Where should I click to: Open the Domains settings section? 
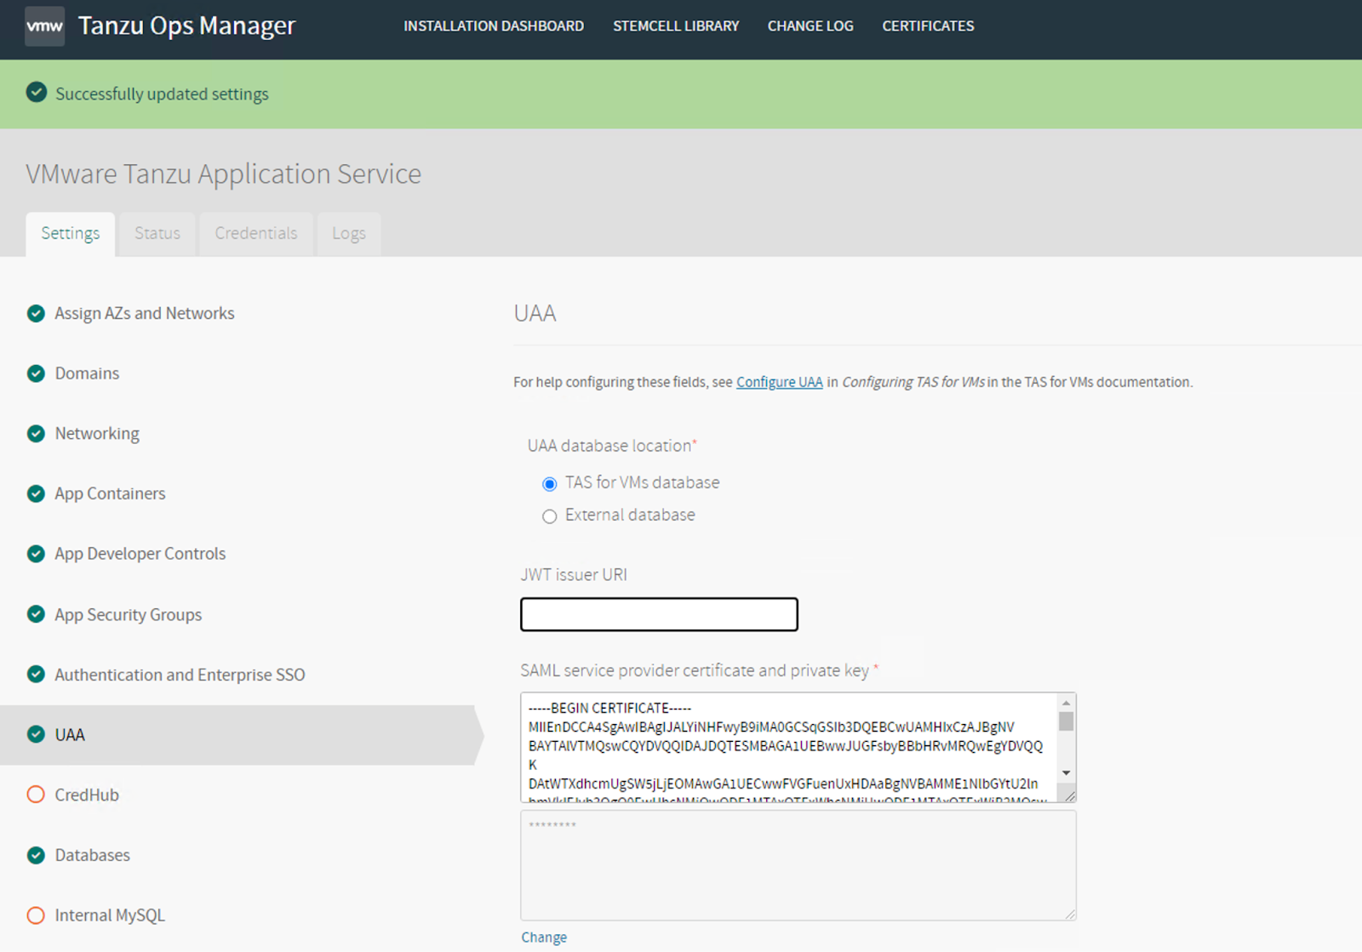coord(87,373)
